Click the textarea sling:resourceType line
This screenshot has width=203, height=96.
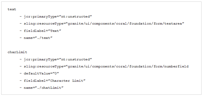pos(102,24)
